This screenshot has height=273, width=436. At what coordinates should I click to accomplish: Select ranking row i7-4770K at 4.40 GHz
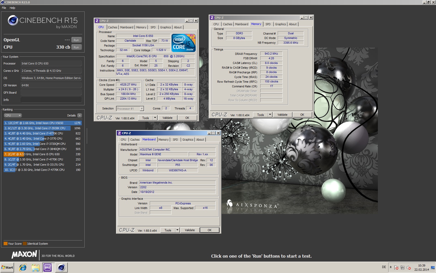point(43,133)
